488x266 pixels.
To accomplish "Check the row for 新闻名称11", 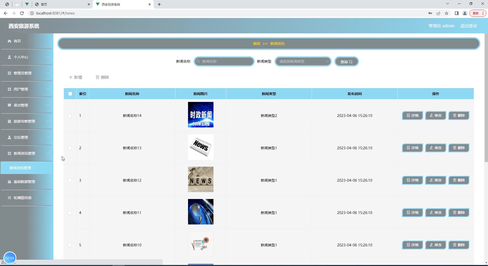I will pos(70,213).
